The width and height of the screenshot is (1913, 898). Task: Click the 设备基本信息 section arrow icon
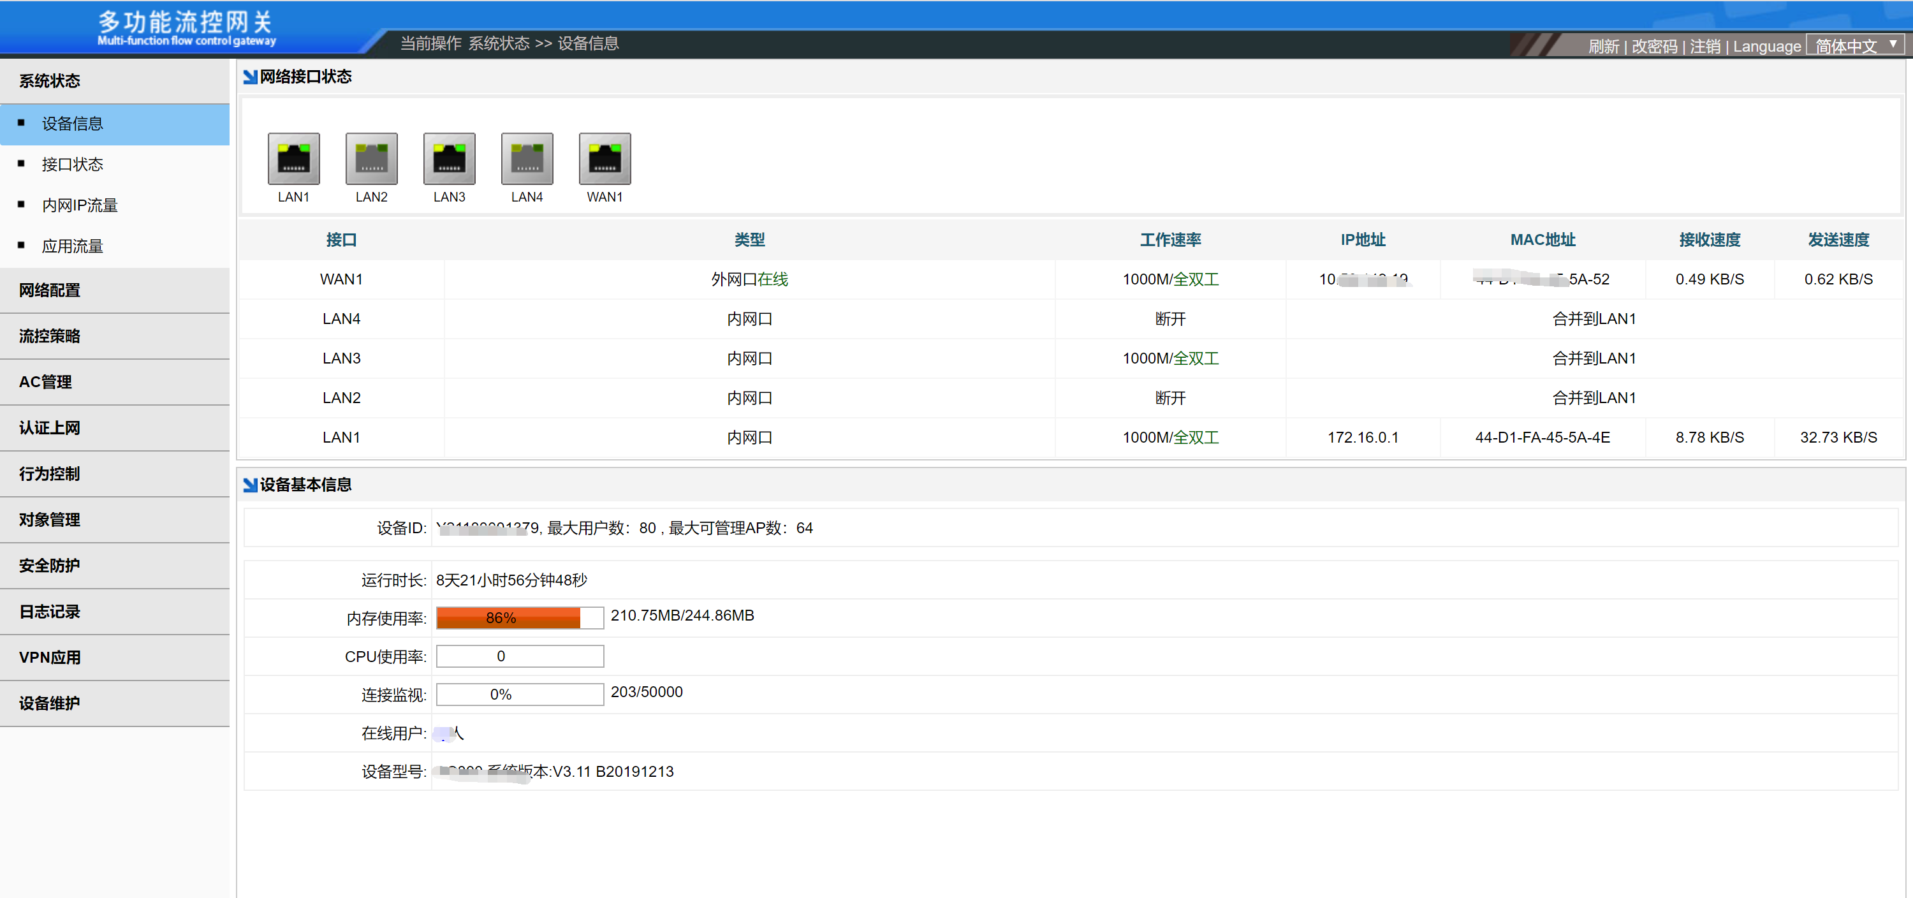[250, 485]
